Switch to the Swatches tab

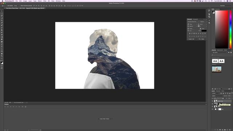218,9
